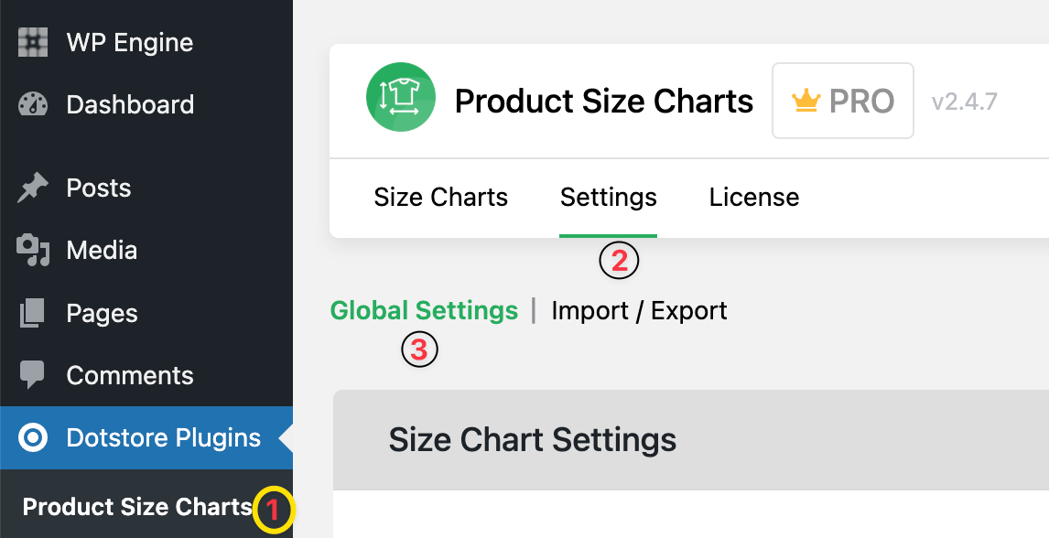
Task: Open the Global Settings link
Action: 424,310
